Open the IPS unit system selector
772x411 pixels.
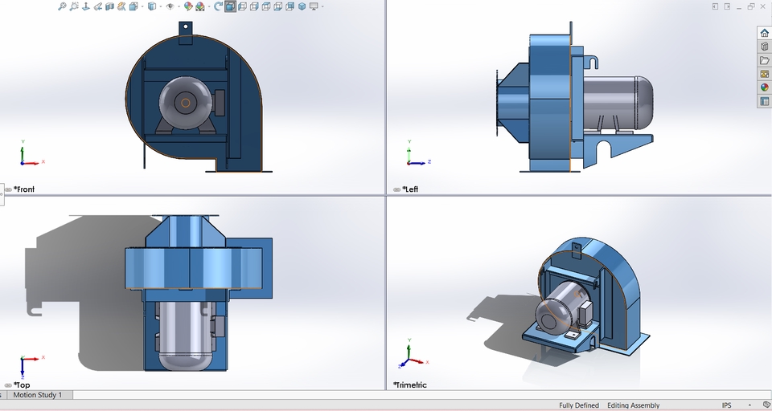click(x=727, y=405)
